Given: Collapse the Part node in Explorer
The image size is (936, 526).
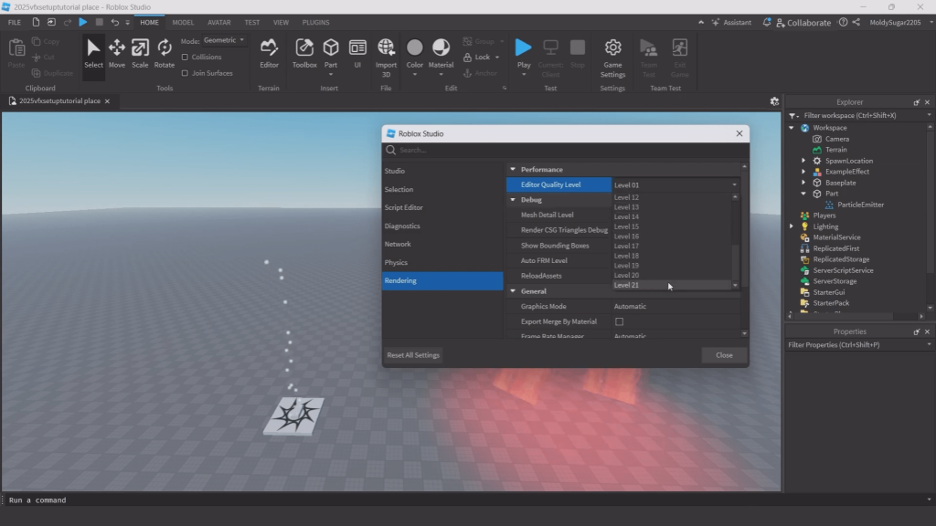Looking at the screenshot, I should 803,194.
